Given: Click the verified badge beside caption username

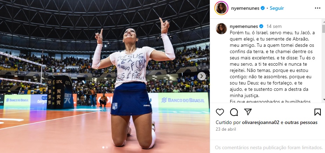Looking at the screenshot, I should click(261, 27).
